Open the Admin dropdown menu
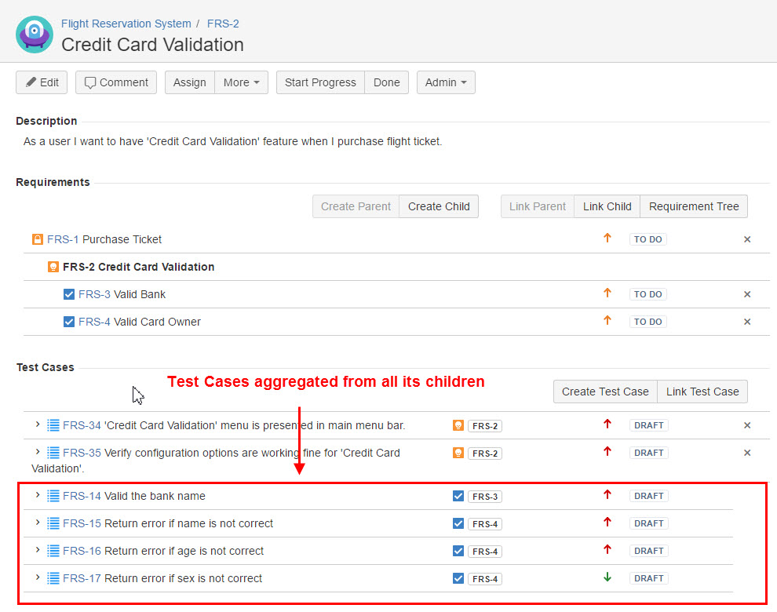Screen dimensions: 777x612 [445, 82]
